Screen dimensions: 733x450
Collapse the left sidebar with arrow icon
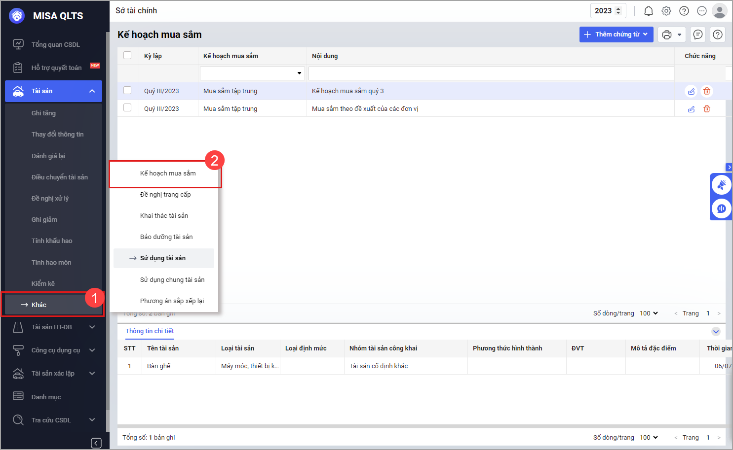pyautogui.click(x=96, y=443)
